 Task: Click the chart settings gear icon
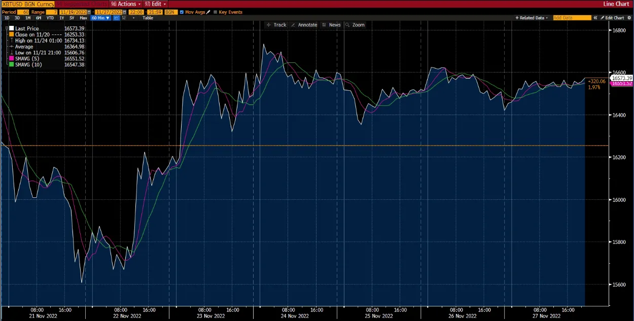click(x=629, y=18)
